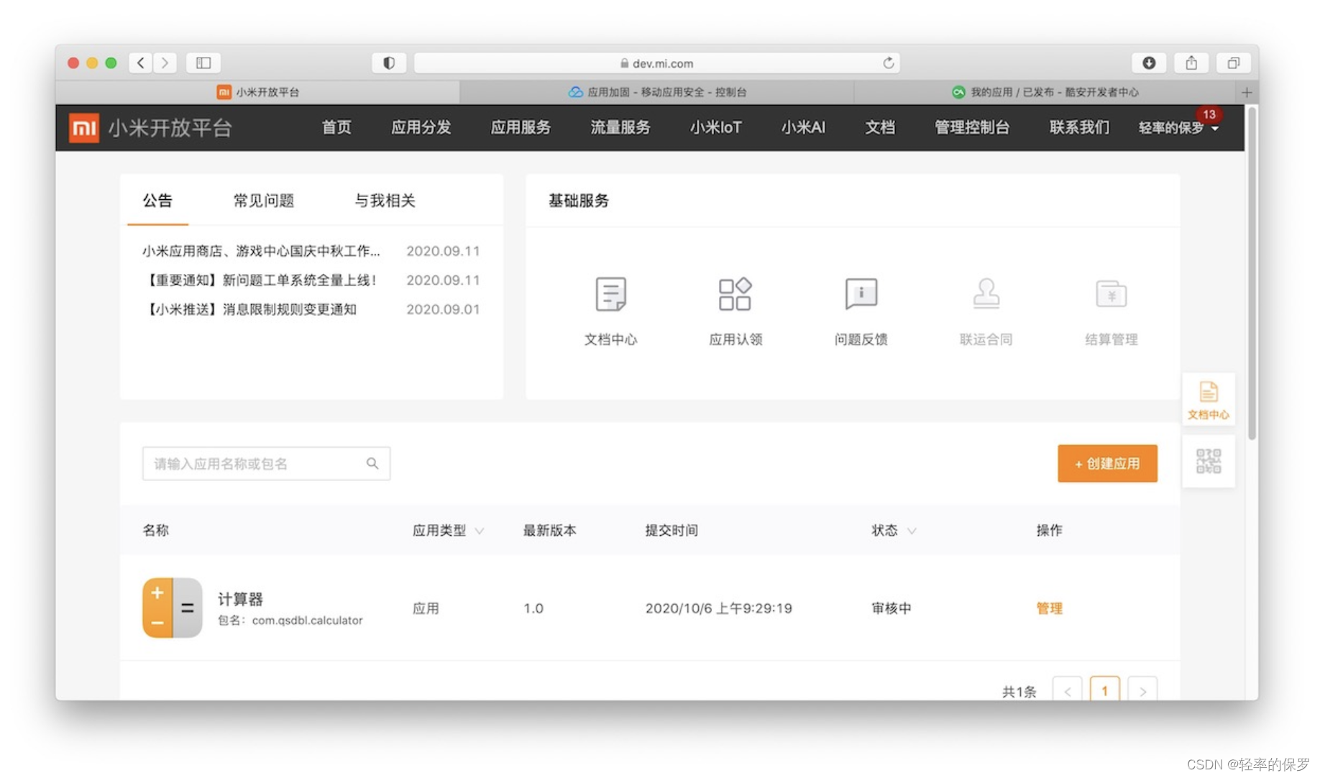Screen dimensions: 1320x778
Task: Open 新问题工单系统全量上线 notice
Action: pyautogui.click(x=261, y=280)
